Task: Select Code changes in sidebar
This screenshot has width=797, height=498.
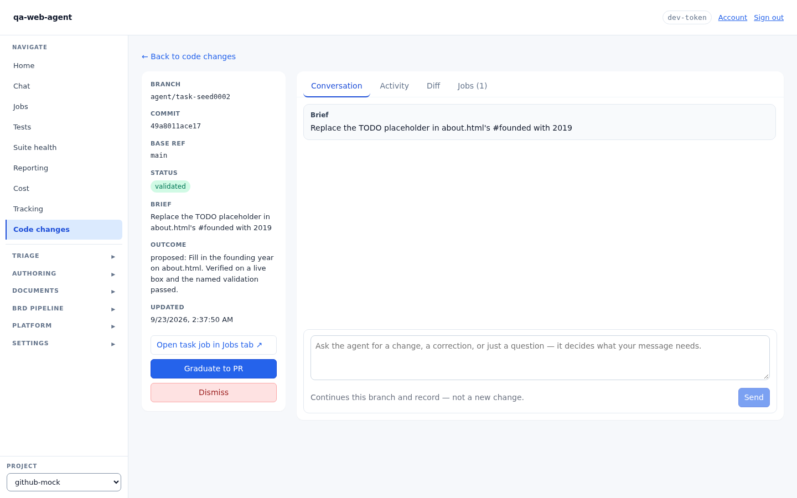Action: tap(64, 229)
